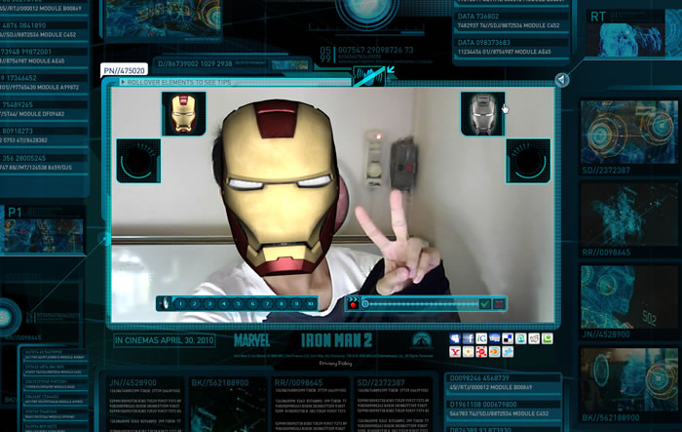Share with the iG icon
The image size is (682, 432).
[x=481, y=338]
